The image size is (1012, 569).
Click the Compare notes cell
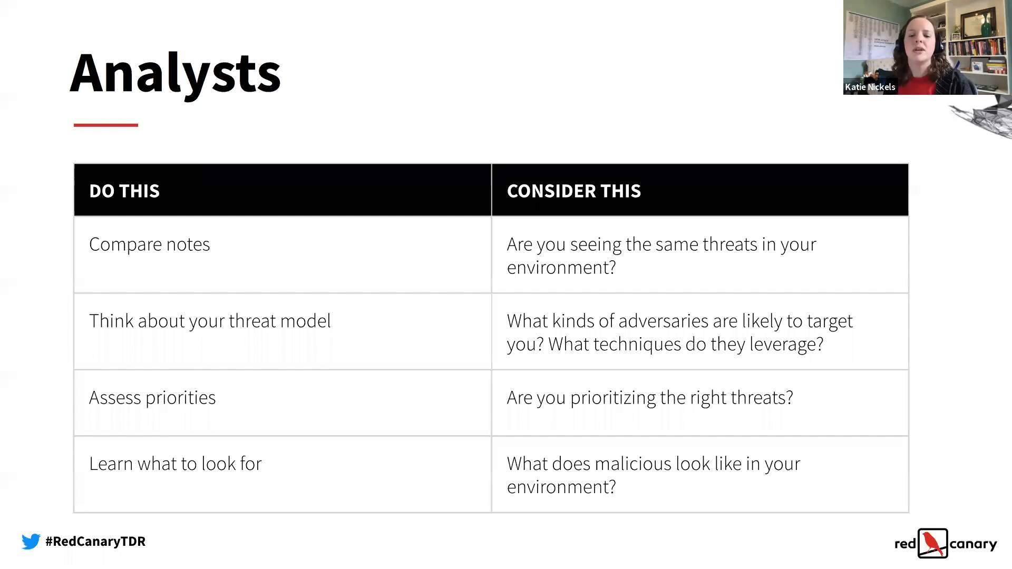(149, 244)
